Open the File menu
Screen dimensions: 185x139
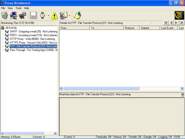(x=3, y=8)
